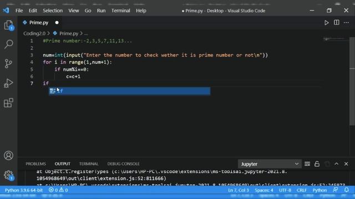Viewport: 355px width, 199px height.
Task: Click the 'if num%i==0:' code line
Action: pyautogui.click(x=72, y=69)
